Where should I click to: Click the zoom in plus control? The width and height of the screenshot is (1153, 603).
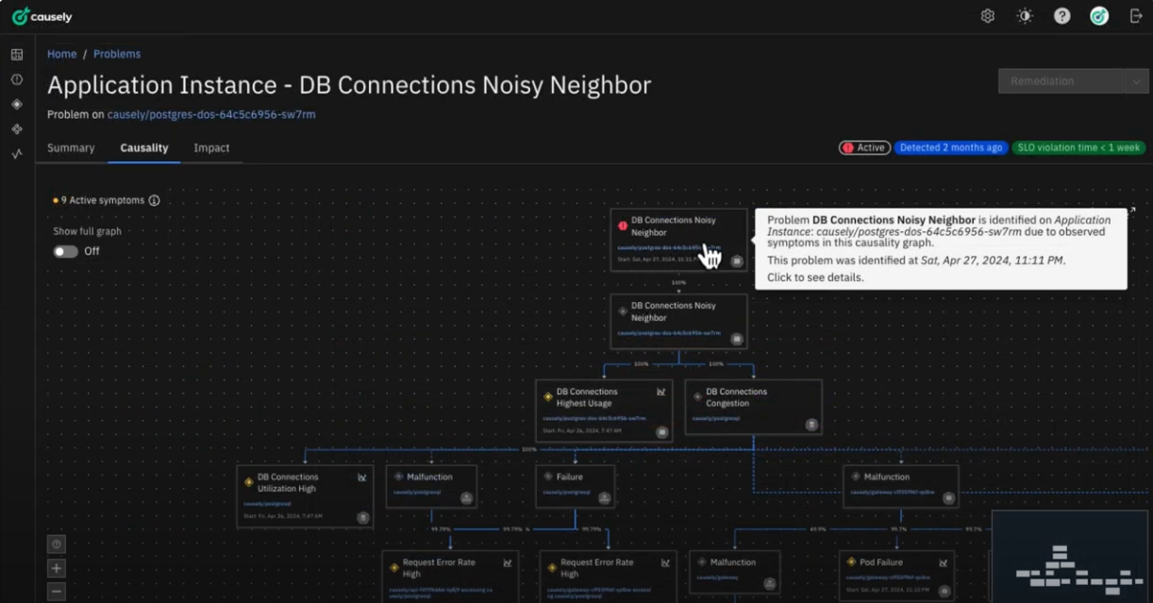click(x=56, y=567)
